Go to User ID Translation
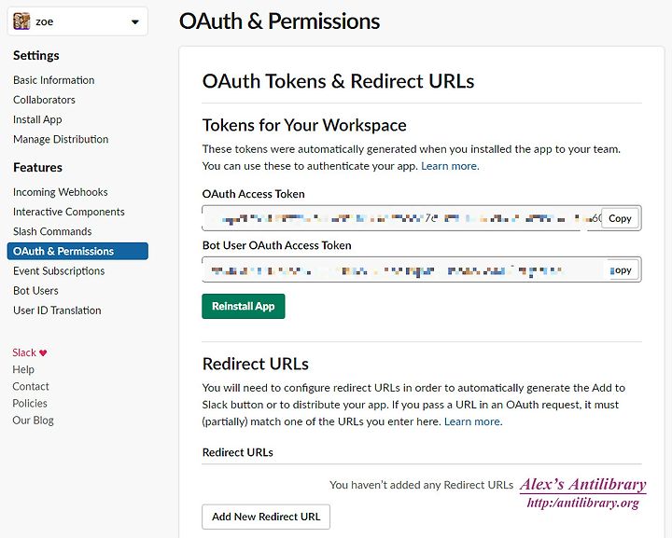 (x=57, y=310)
